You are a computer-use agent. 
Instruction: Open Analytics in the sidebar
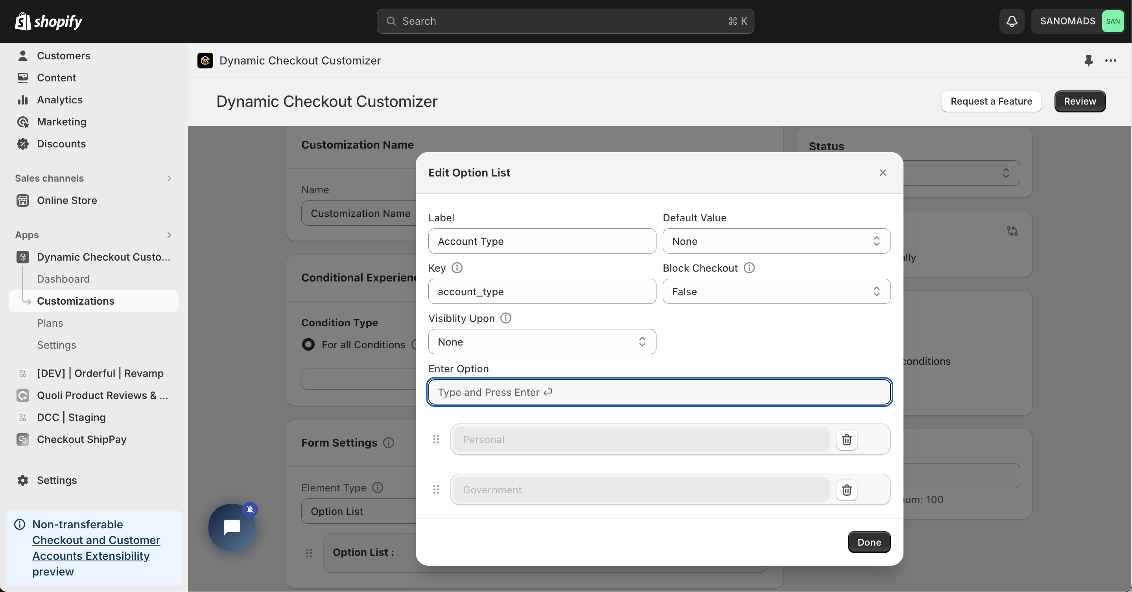coord(60,100)
